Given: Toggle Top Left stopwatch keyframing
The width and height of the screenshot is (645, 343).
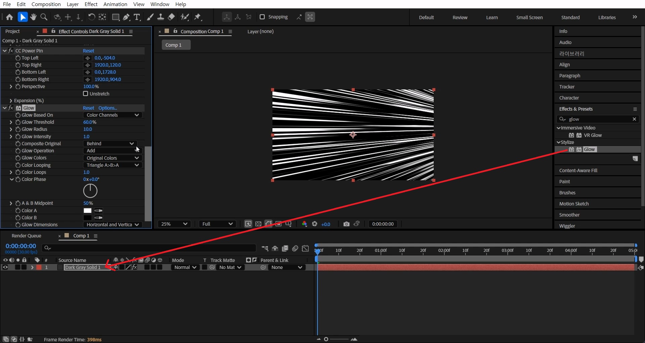Looking at the screenshot, I should pyautogui.click(x=18, y=58).
